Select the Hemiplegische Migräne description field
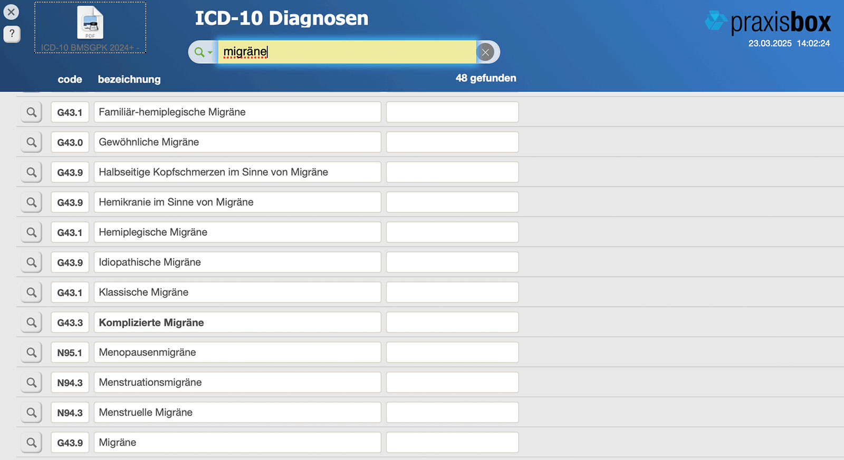 point(237,232)
